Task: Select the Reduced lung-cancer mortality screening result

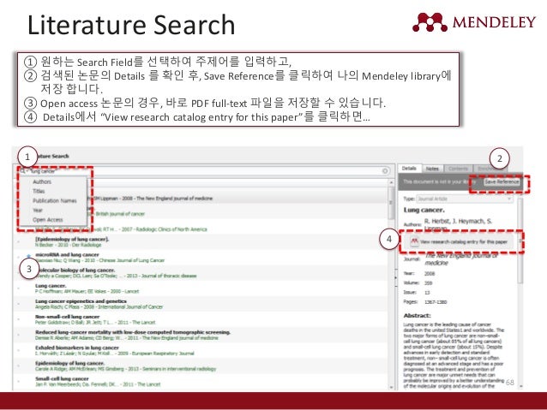Action: tap(202, 335)
